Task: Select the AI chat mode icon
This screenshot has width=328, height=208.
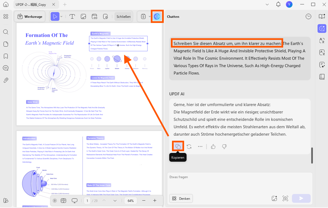Action: 322,29
